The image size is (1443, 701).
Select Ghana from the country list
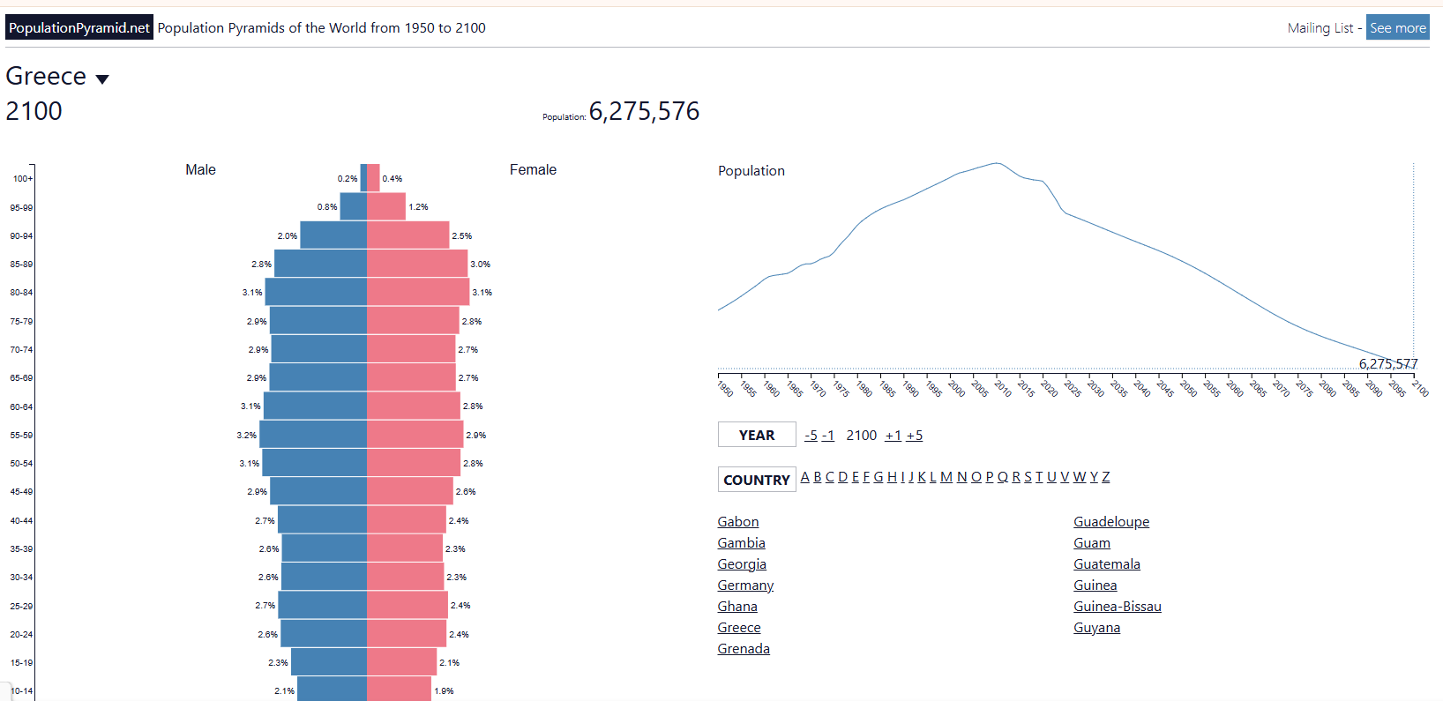pyautogui.click(x=737, y=607)
